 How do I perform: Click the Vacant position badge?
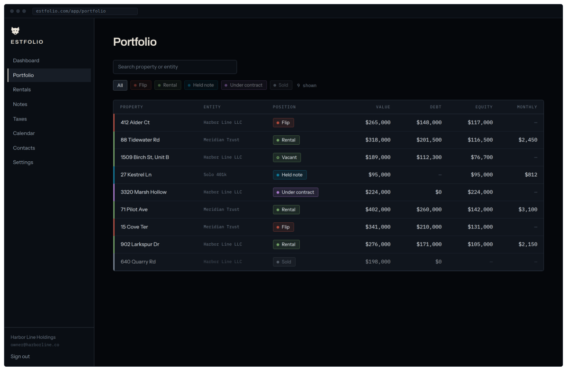coord(287,157)
